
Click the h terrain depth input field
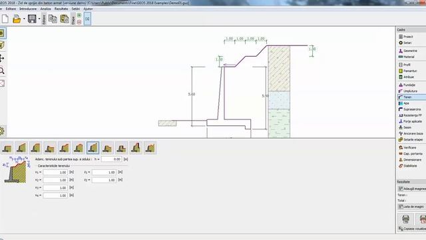point(111,159)
